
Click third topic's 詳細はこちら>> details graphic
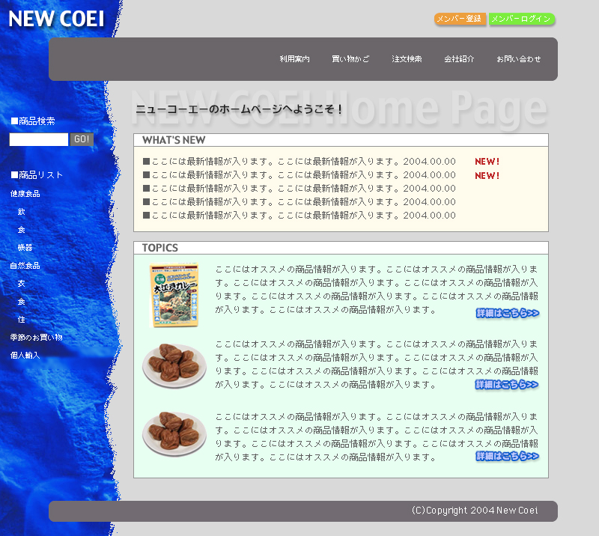507,456
